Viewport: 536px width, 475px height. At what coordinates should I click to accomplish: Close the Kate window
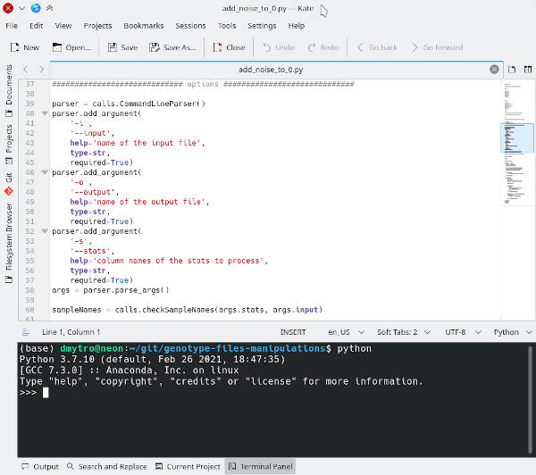point(8,8)
